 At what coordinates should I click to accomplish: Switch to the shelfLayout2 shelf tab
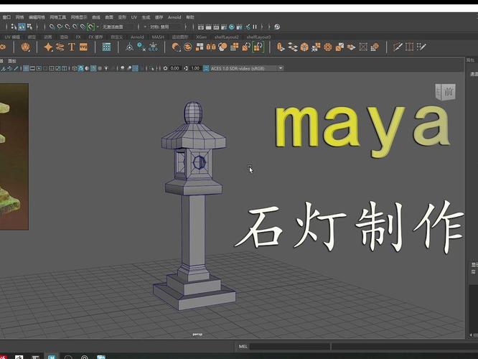[x=227, y=37]
